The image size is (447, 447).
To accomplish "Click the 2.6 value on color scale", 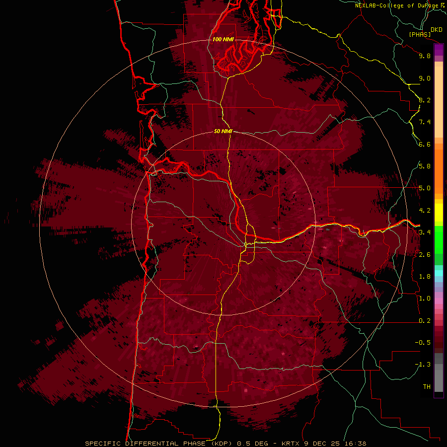I will click(425, 255).
